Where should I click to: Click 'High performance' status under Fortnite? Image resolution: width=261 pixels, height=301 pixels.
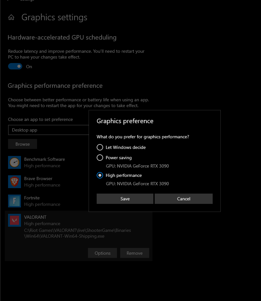tap(42, 204)
